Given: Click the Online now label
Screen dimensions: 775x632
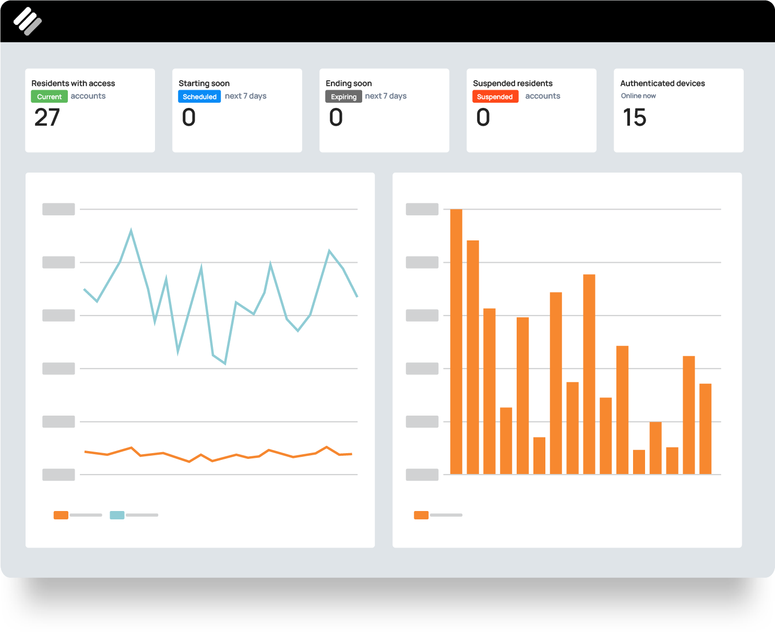Looking at the screenshot, I should click(638, 96).
